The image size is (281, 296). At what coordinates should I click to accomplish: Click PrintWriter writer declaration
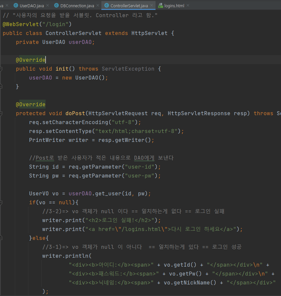coord(59,140)
